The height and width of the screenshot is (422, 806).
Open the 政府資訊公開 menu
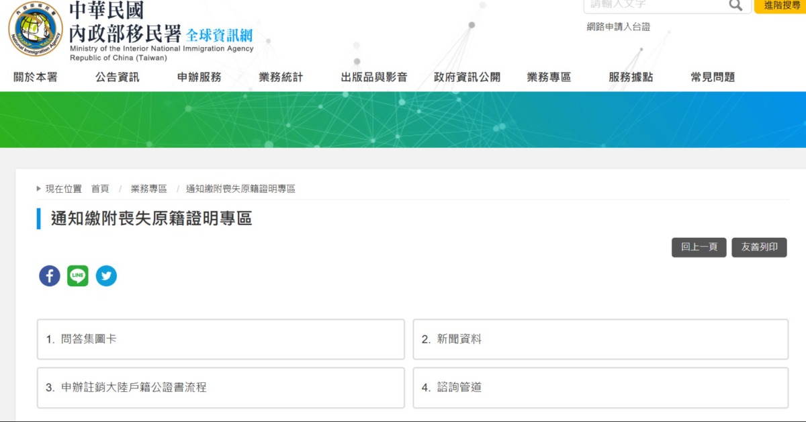[x=467, y=77]
